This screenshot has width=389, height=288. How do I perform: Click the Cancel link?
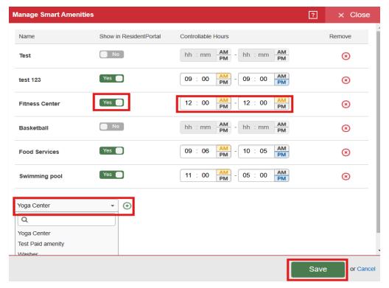[366, 269]
